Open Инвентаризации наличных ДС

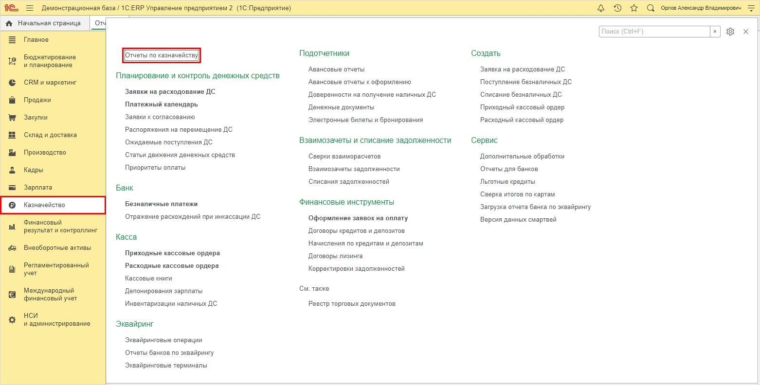coord(171,304)
